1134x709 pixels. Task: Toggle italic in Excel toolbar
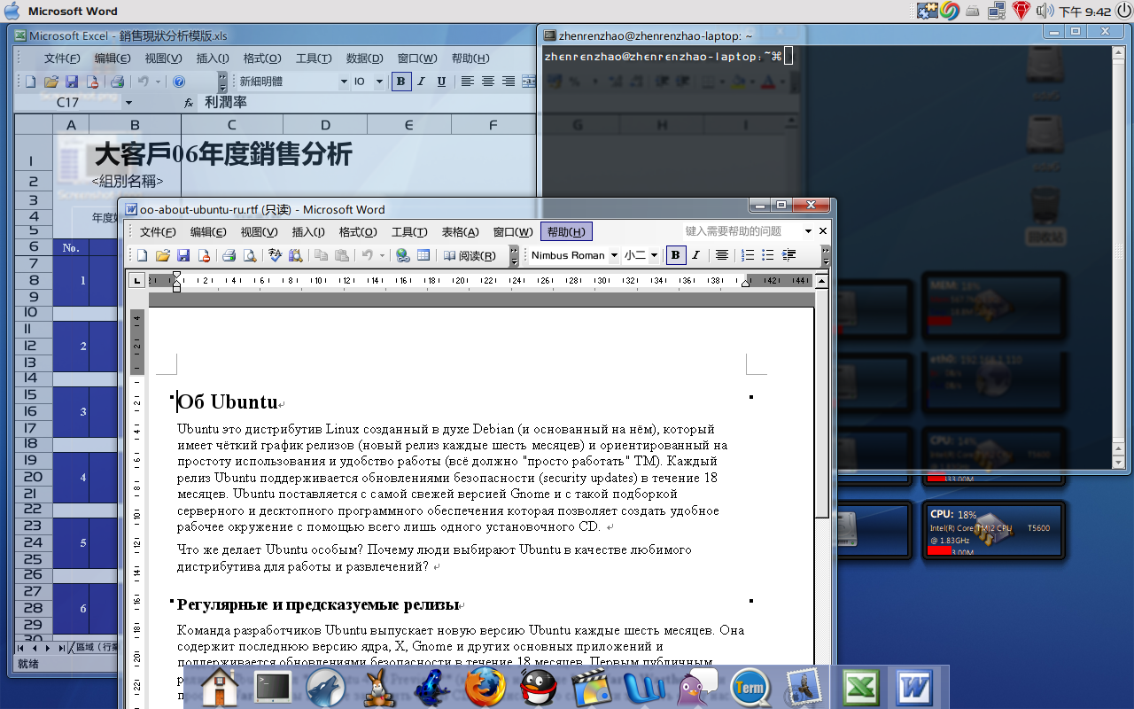point(421,82)
